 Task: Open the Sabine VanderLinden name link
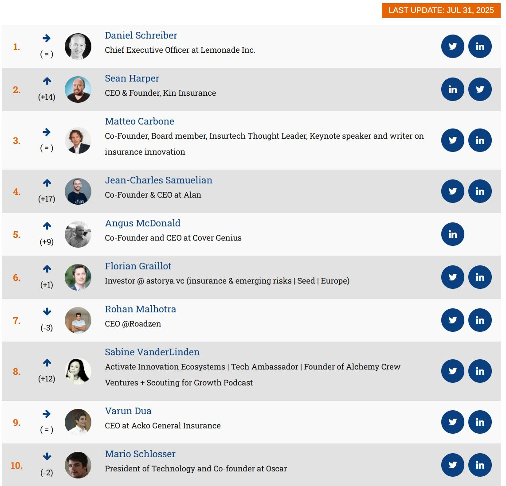click(x=152, y=352)
